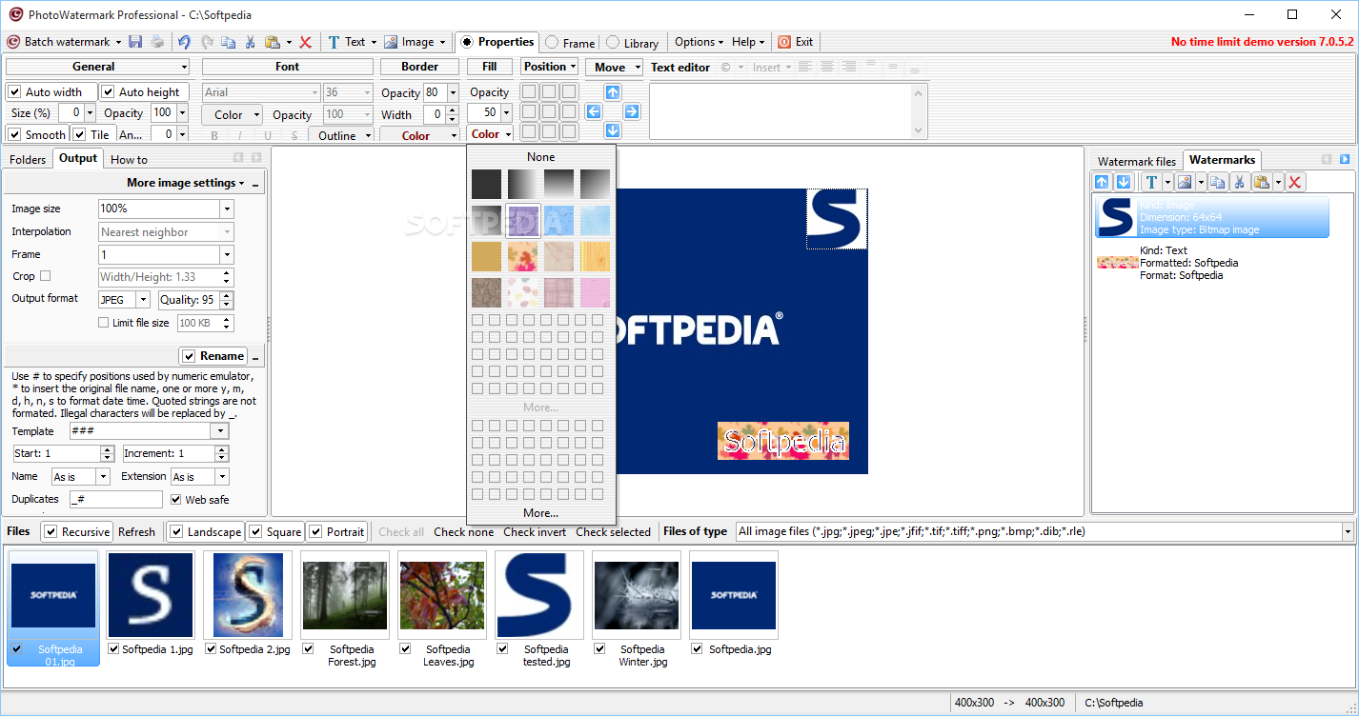Click the Exit button icon
The height and width of the screenshot is (716, 1359).
pyautogui.click(x=784, y=42)
